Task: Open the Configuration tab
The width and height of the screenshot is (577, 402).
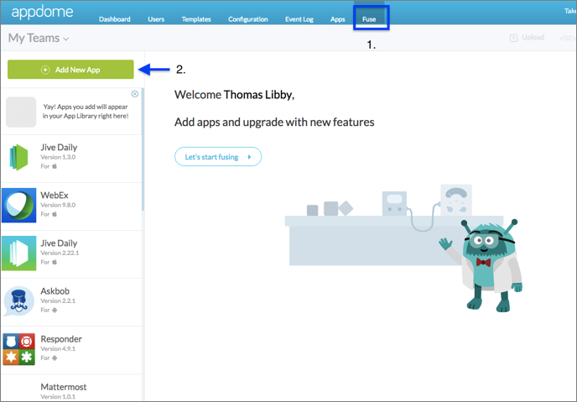Action: click(247, 19)
